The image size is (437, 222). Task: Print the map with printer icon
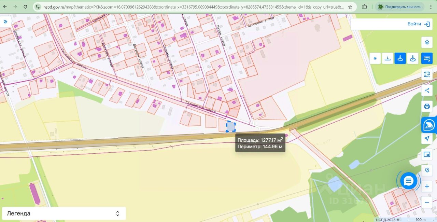click(x=427, y=106)
